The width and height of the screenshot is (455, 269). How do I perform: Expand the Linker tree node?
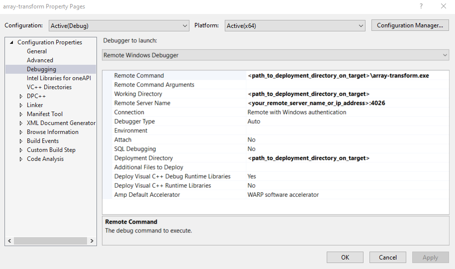point(21,105)
